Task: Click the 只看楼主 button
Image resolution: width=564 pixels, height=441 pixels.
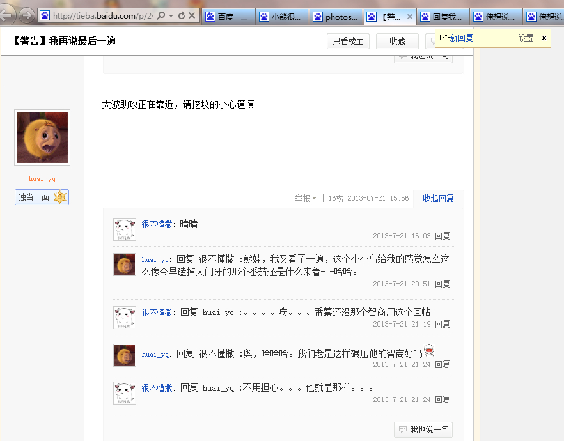Action: [x=348, y=41]
